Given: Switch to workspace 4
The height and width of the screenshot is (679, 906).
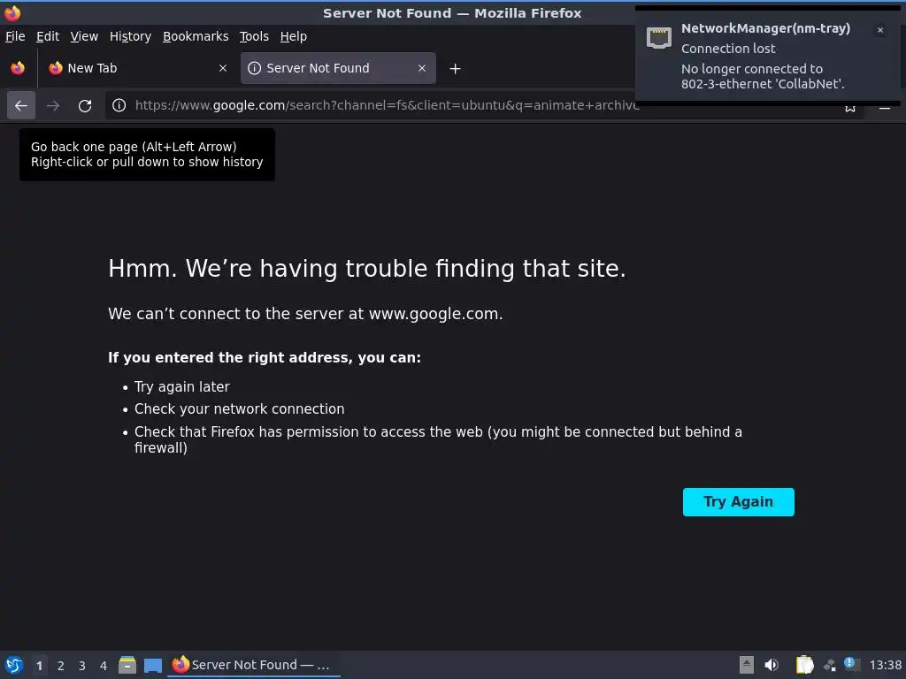Looking at the screenshot, I should [x=104, y=666].
